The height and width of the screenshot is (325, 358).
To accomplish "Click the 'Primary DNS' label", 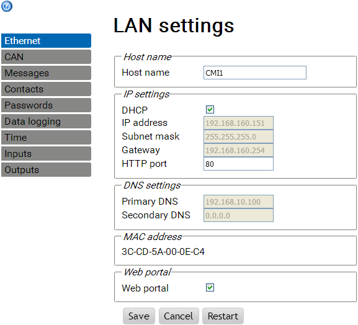I will (150, 202).
